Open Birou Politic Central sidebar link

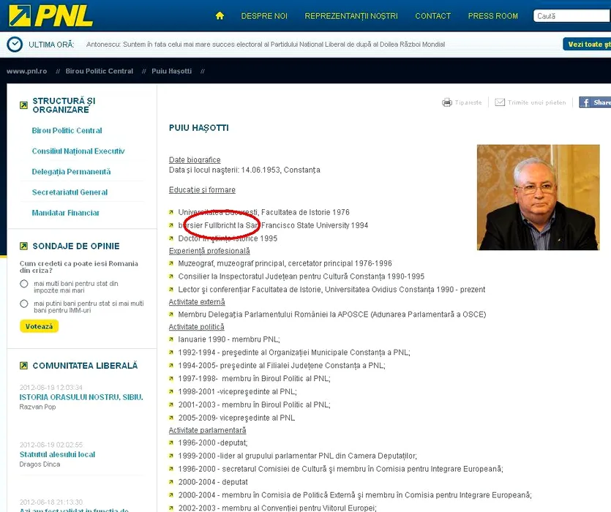coord(67,131)
